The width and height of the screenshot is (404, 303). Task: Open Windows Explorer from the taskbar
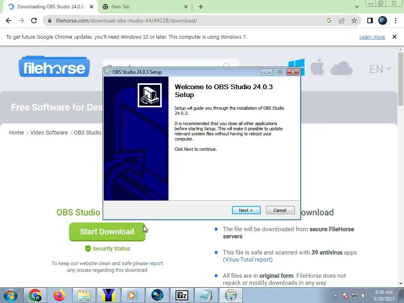(x=84, y=295)
